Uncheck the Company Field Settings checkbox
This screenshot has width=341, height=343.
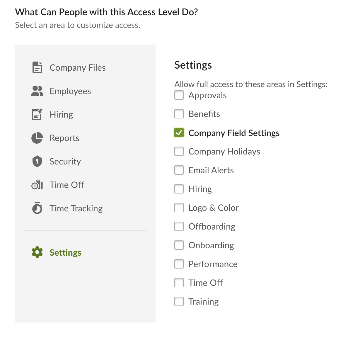pos(179,133)
